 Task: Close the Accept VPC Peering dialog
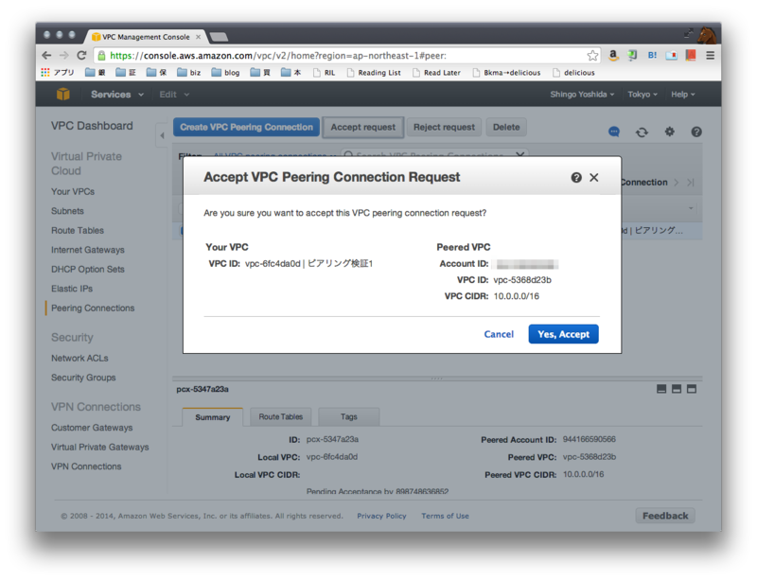click(594, 177)
